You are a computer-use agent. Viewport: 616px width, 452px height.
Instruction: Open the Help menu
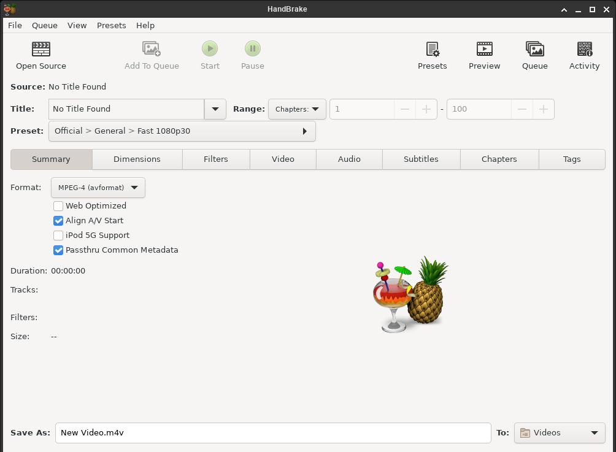click(x=145, y=26)
